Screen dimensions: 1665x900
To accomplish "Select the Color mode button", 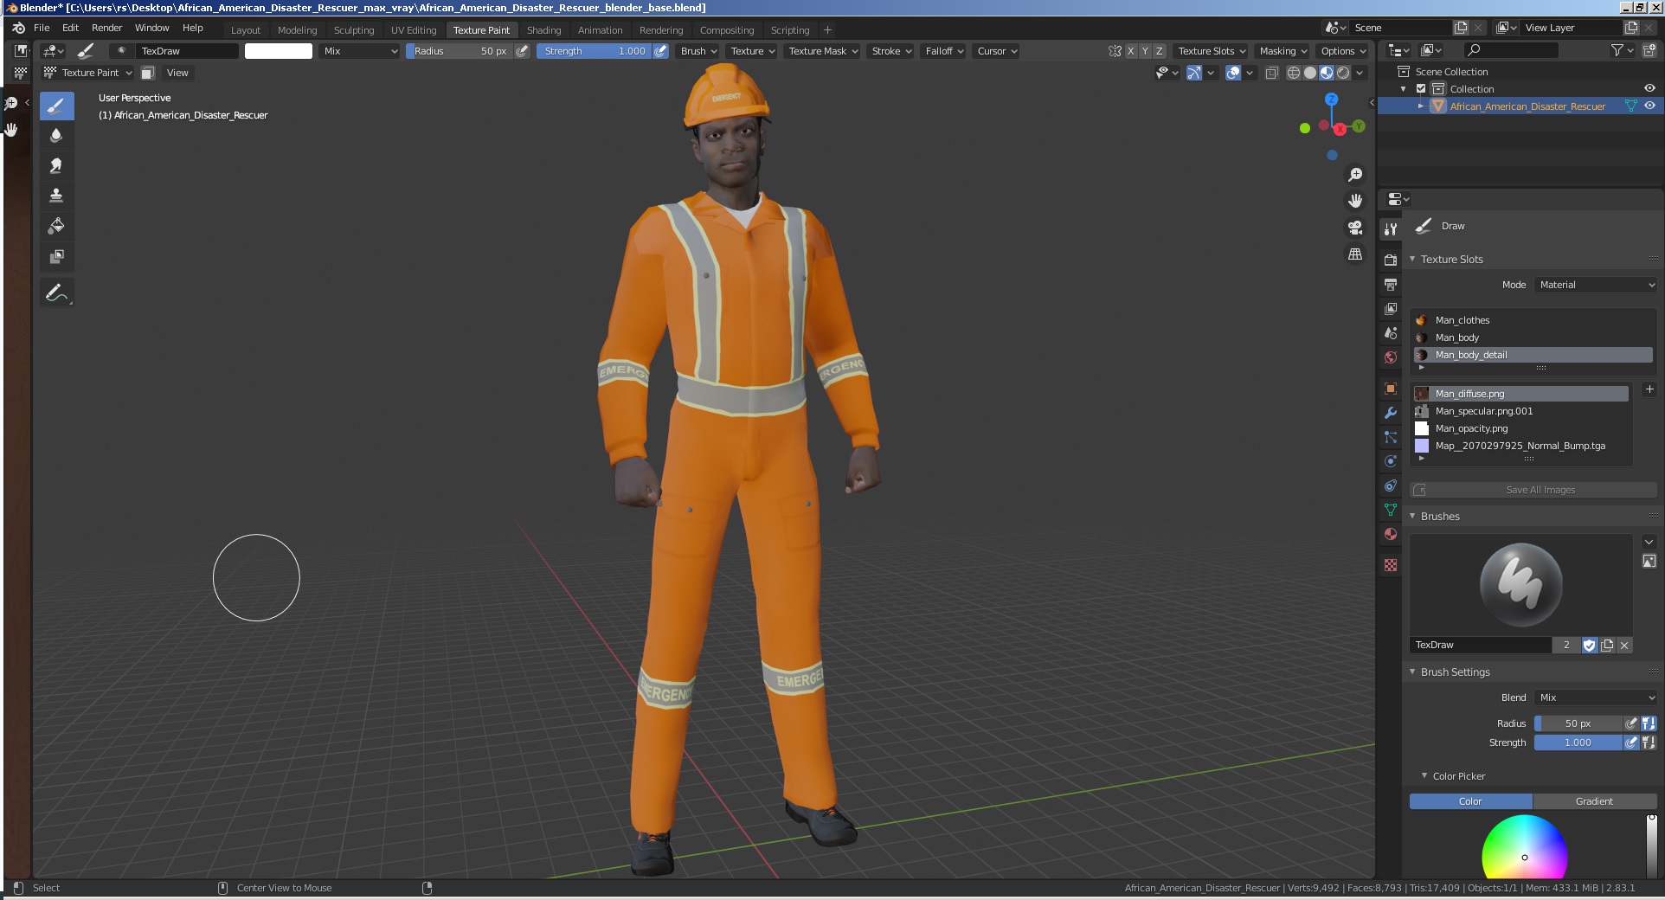I will coord(1470,801).
